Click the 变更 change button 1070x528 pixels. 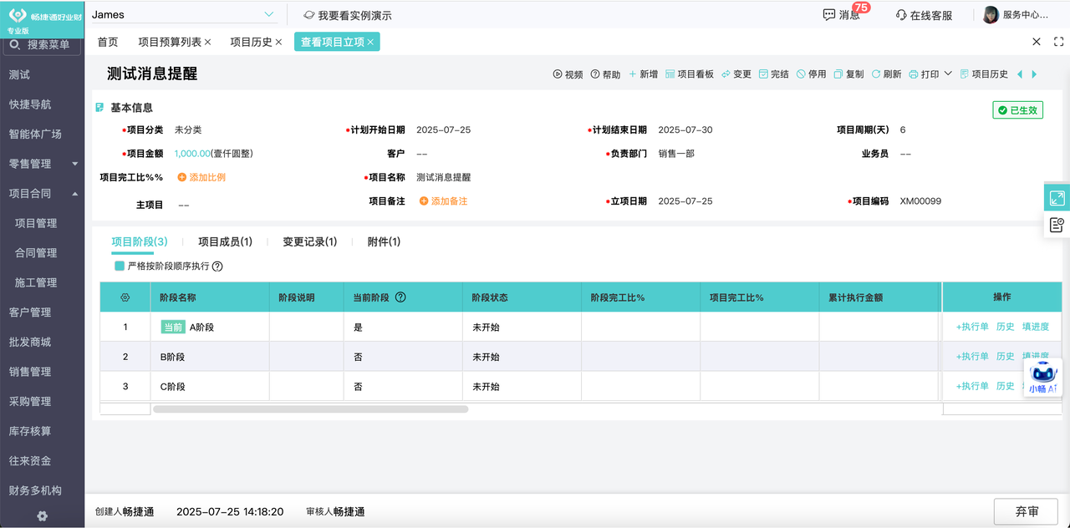[736, 74]
